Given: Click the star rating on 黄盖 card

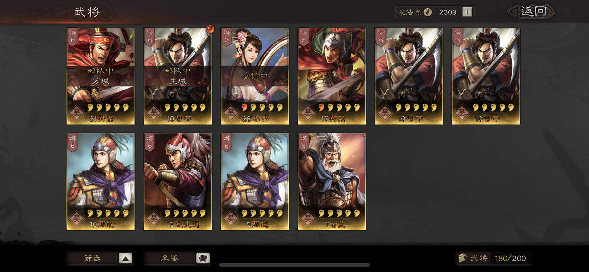Looking at the screenshot, I should point(339,214).
